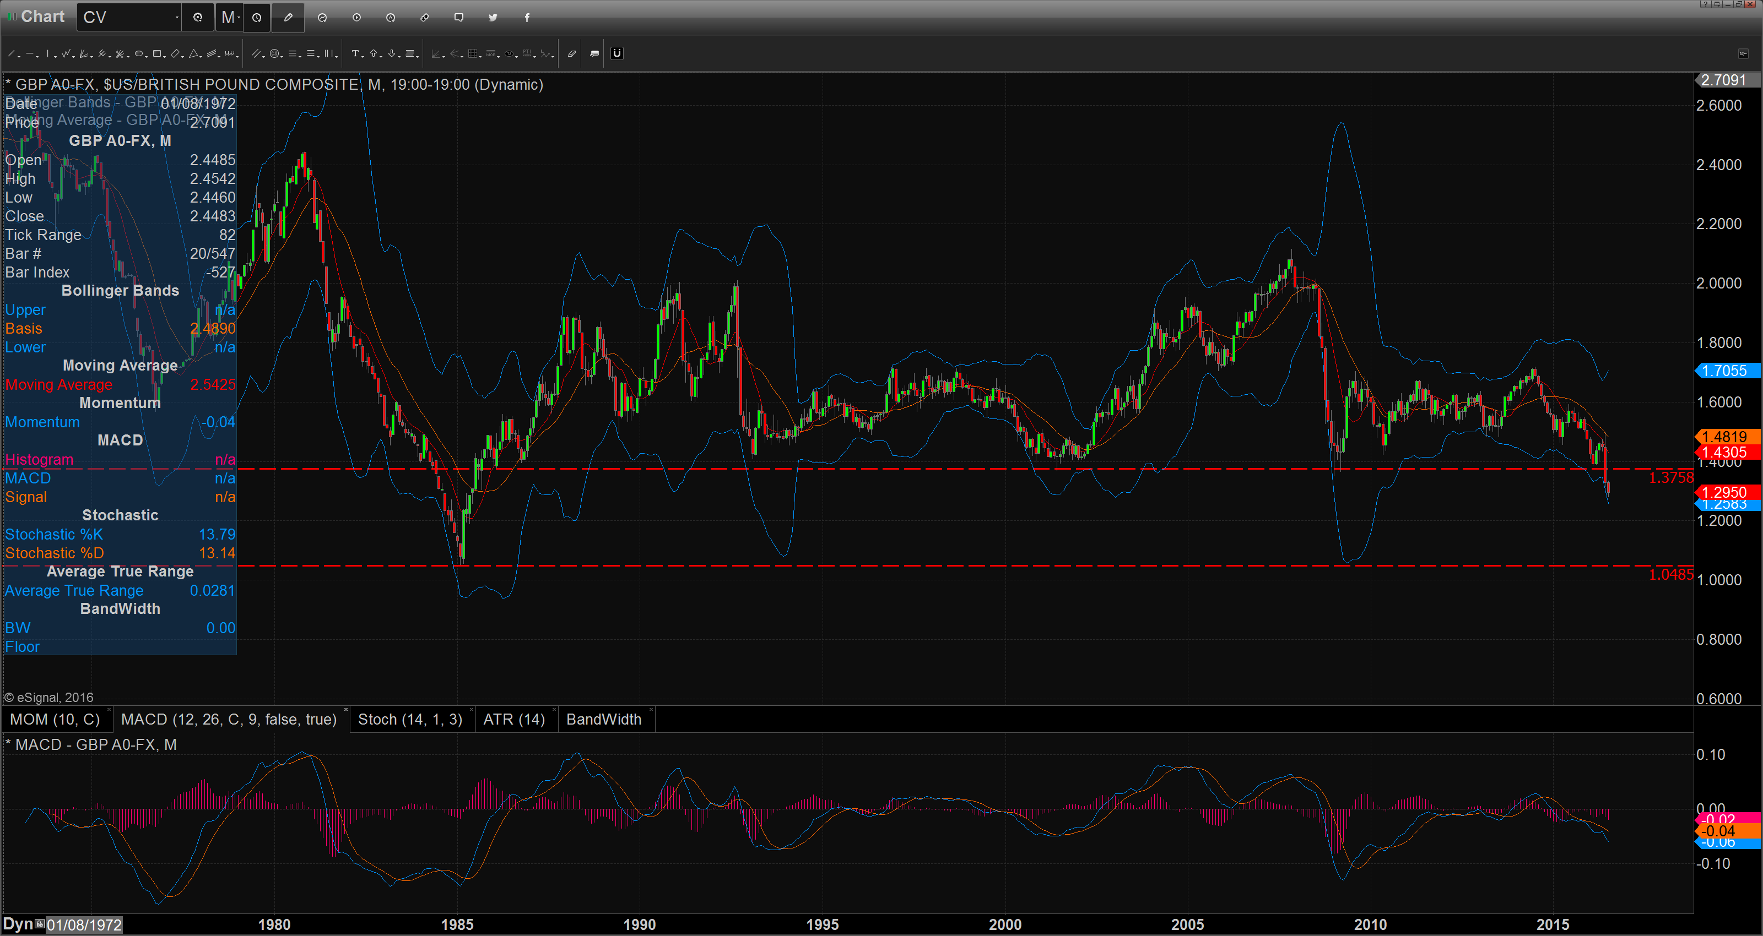Image resolution: width=1763 pixels, height=936 pixels.
Task: Click the chat bubble message icon
Action: [458, 18]
